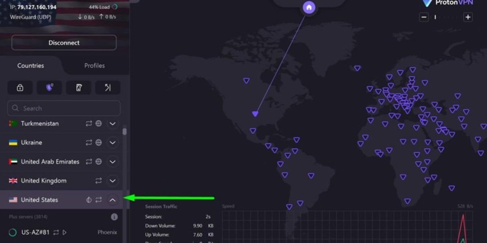This screenshot has height=243, width=487.
Task: Click the info icon beside Plus servers
Action: click(x=114, y=217)
